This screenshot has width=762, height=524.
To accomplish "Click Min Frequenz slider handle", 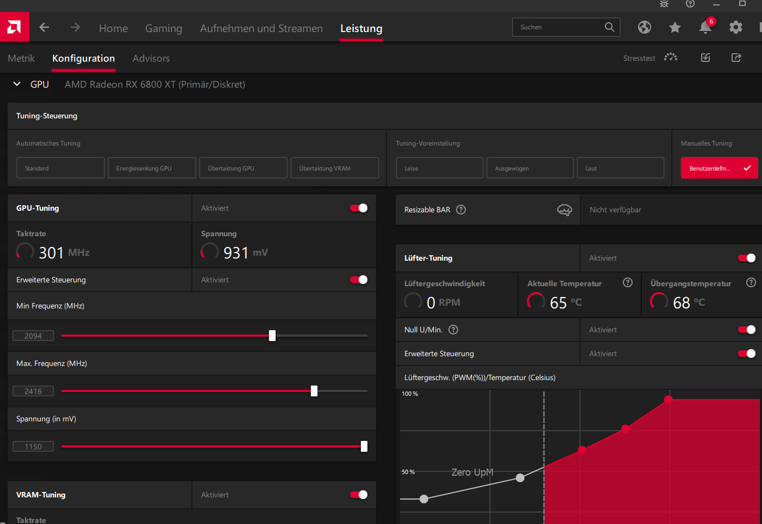I will 272,336.
